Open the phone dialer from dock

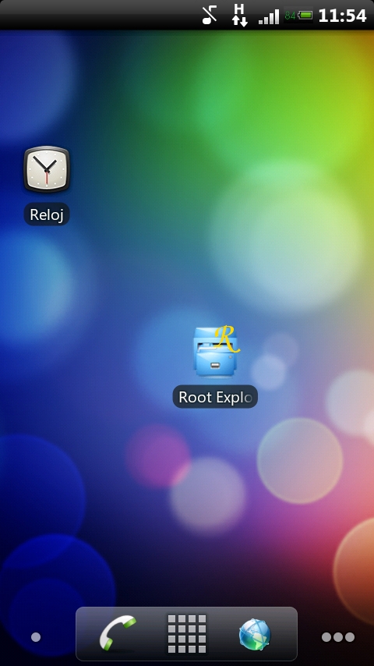(118, 634)
